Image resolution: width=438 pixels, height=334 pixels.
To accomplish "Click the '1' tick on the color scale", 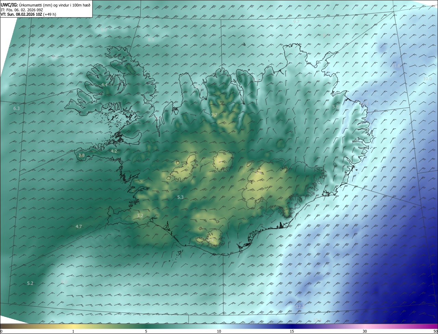I will coord(73,331).
